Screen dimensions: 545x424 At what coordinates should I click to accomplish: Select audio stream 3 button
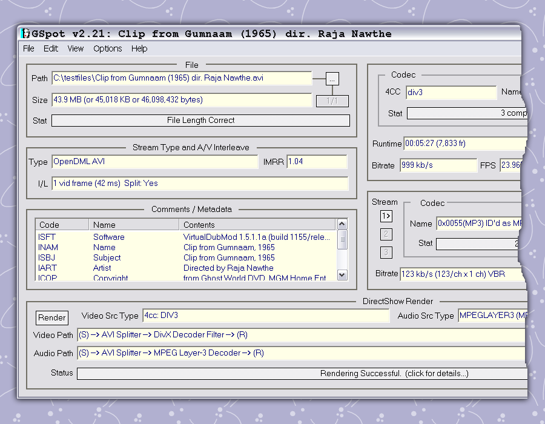click(386, 253)
